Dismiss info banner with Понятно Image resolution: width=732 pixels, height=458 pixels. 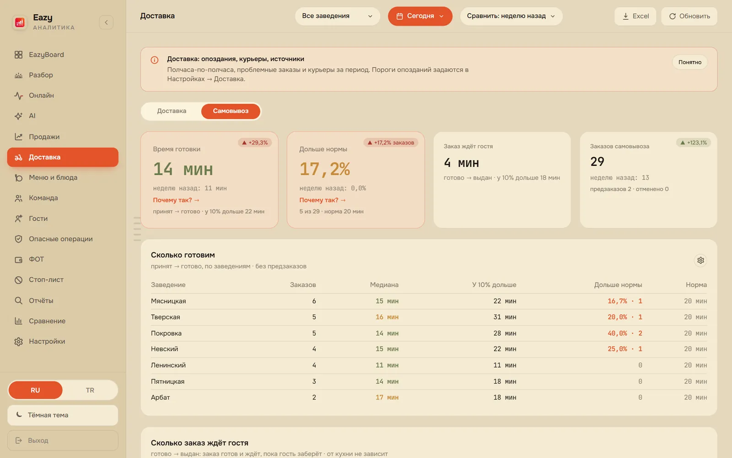click(689, 62)
